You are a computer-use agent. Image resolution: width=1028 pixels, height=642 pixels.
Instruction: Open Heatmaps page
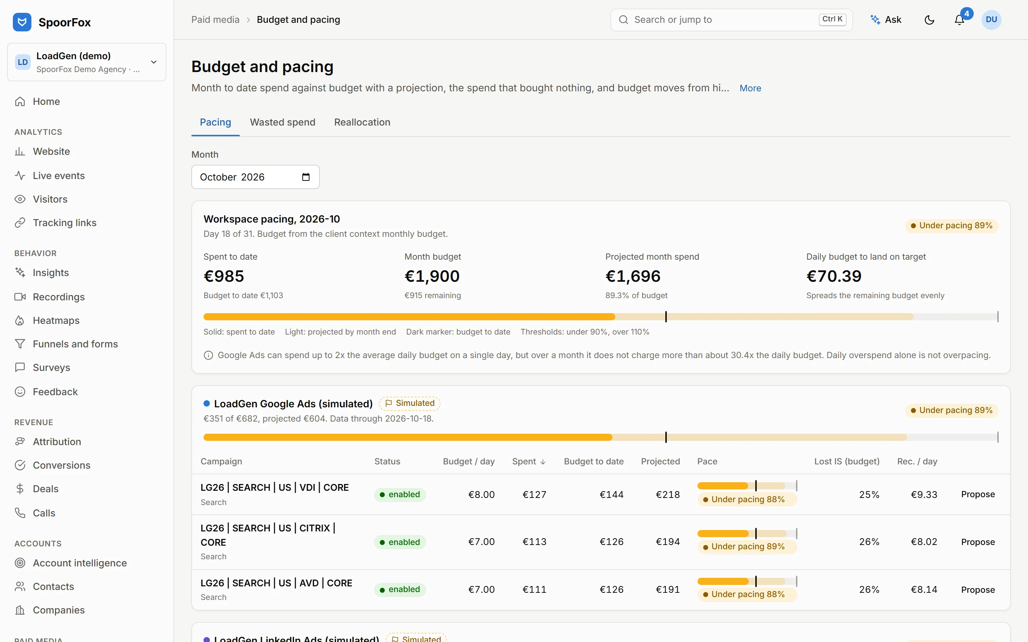87,320
